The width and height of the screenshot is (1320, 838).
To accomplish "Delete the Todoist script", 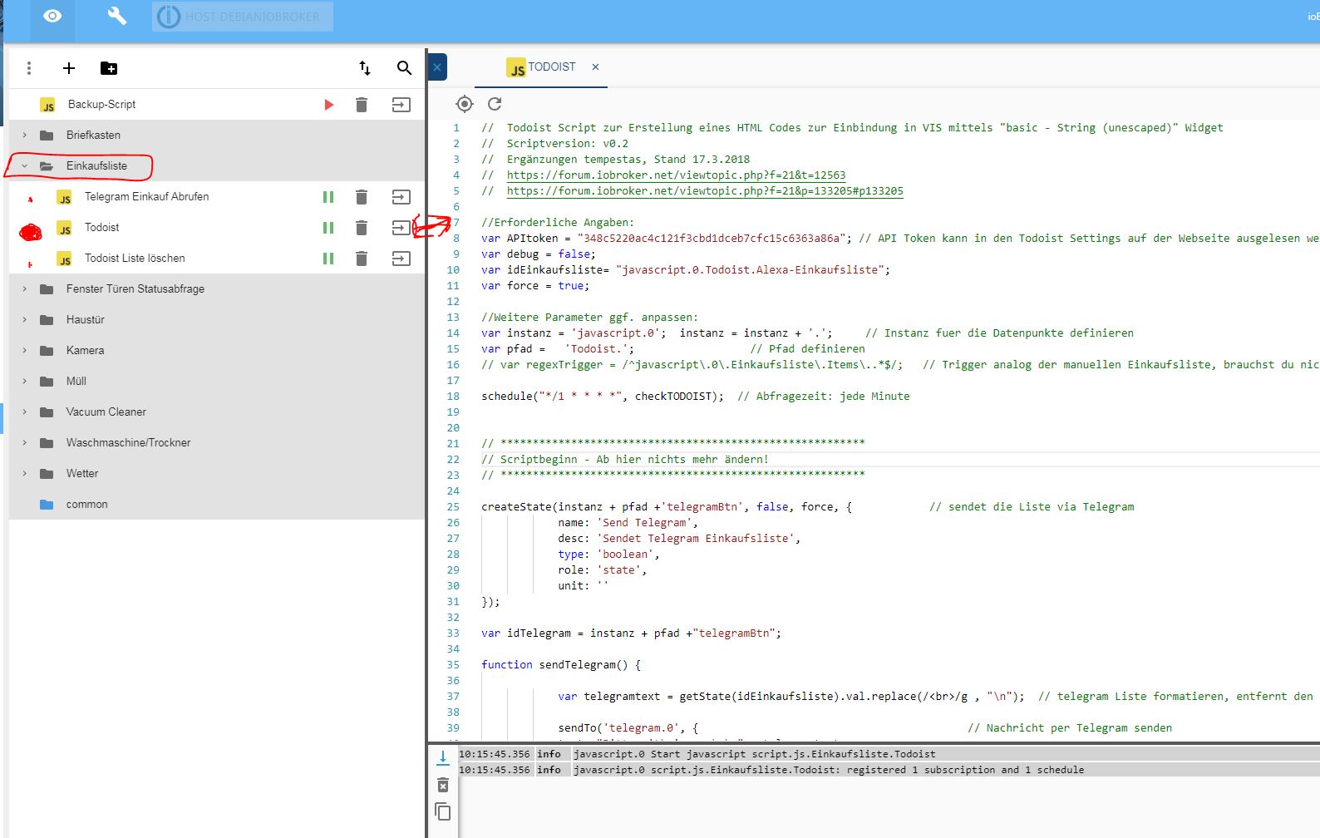I will [362, 228].
